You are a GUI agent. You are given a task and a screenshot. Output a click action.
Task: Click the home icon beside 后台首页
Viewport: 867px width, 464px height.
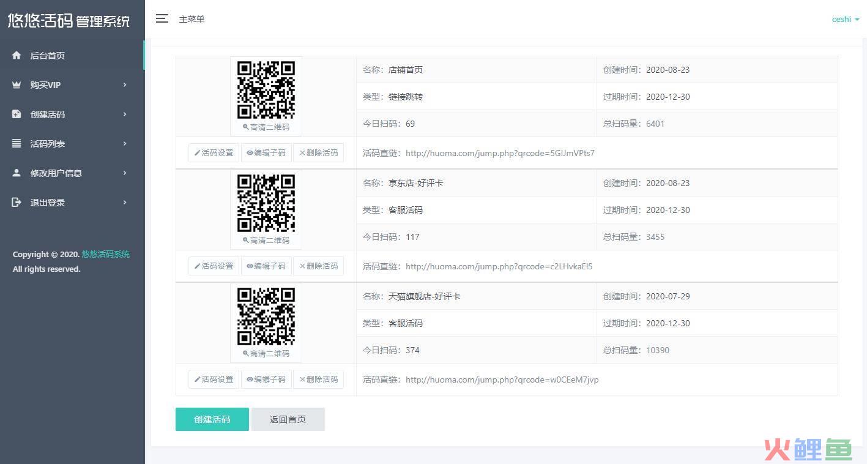17,55
